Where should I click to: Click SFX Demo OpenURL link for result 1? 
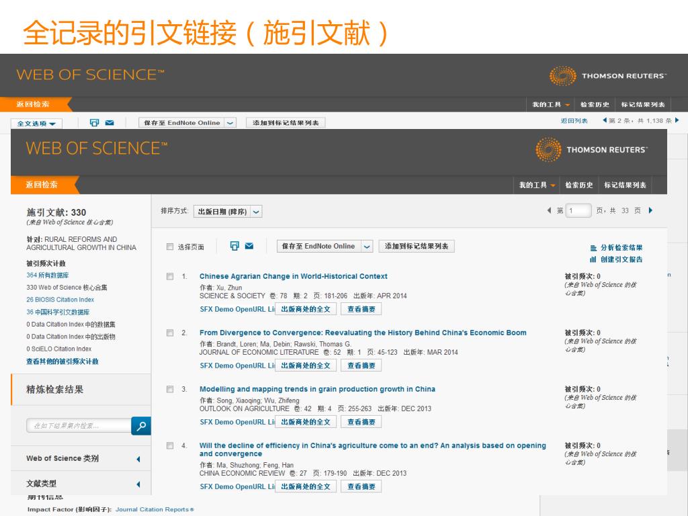pyautogui.click(x=237, y=309)
